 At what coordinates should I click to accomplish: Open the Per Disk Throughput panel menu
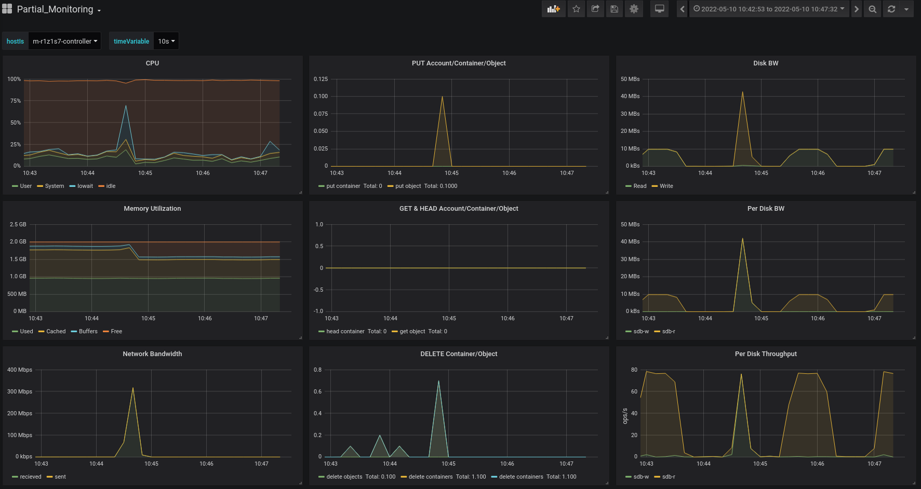765,354
